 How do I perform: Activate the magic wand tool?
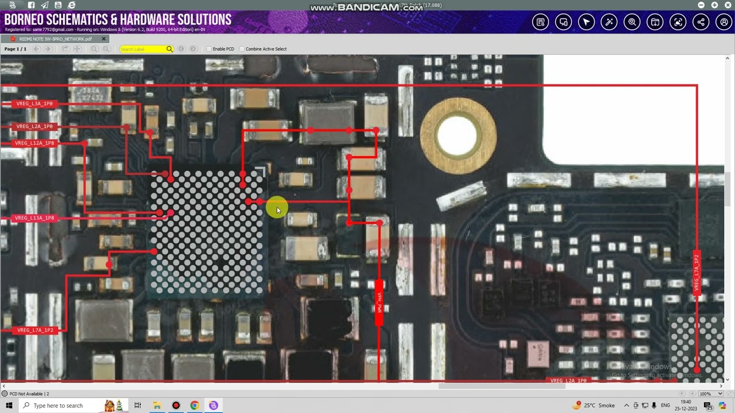pos(609,22)
